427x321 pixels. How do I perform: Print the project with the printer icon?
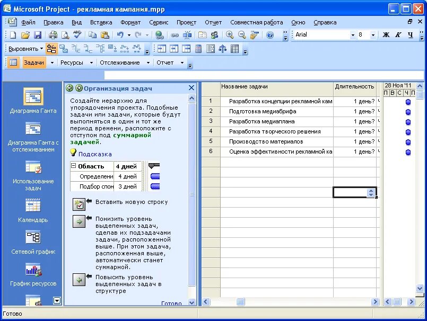[53, 35]
